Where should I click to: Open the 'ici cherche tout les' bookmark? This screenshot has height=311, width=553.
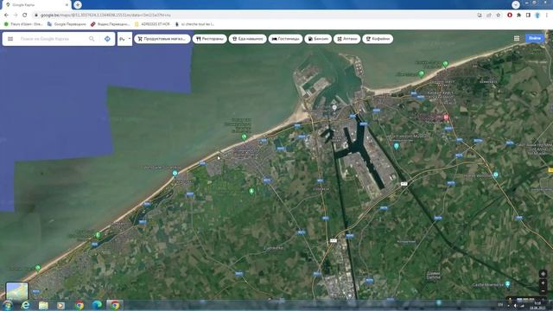[x=194, y=24]
